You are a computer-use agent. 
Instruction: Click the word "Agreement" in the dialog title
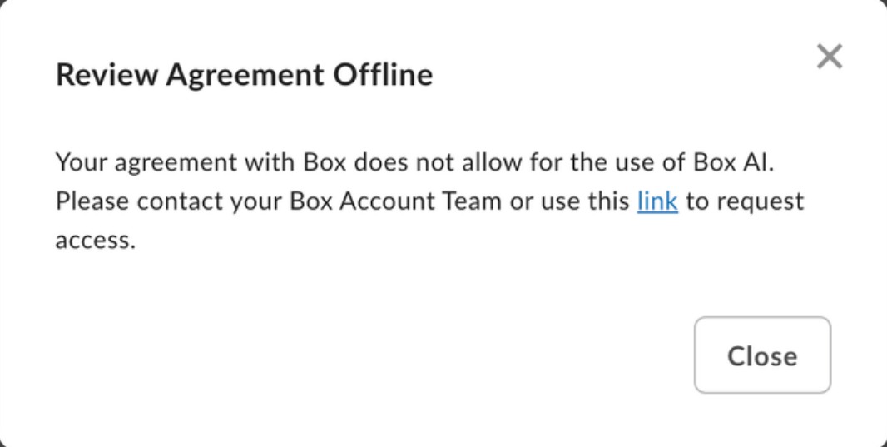point(245,75)
